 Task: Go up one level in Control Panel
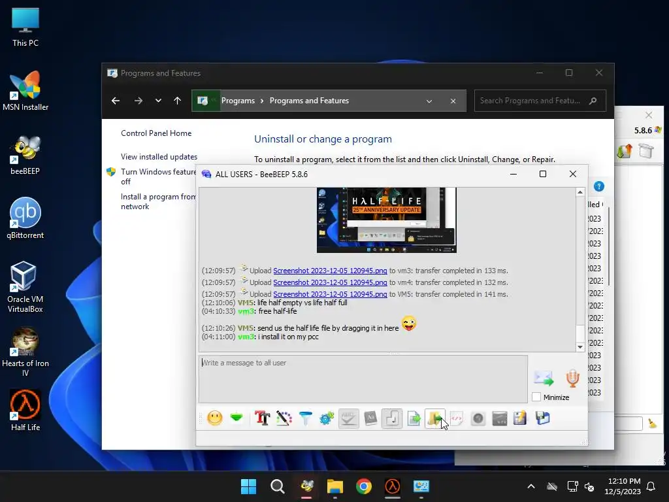[x=178, y=101]
